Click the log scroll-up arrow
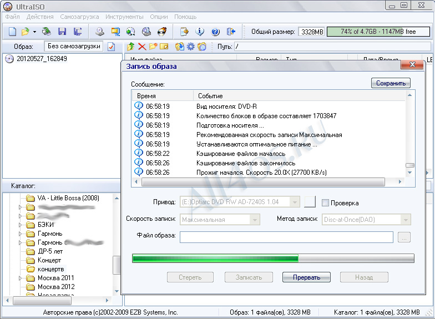435x319 pixels. tap(409, 95)
